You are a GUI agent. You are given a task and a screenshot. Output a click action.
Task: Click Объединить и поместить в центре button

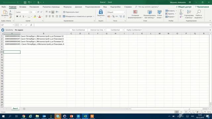tap(78, 16)
